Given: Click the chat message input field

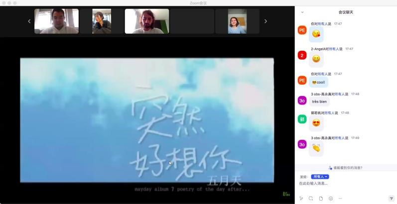Looking at the screenshot, I should pyautogui.click(x=346, y=184).
